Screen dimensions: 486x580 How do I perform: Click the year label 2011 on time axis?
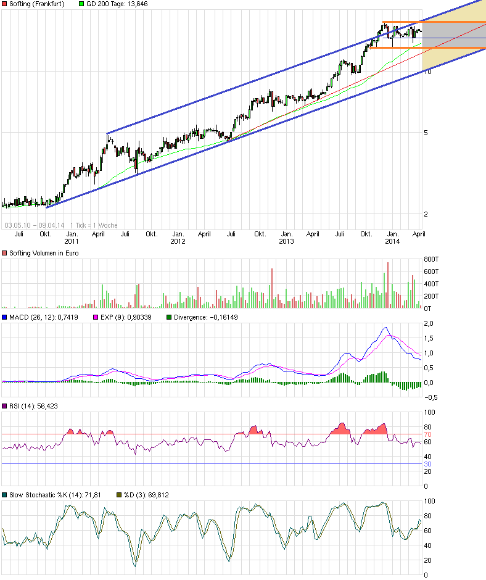tap(72, 241)
